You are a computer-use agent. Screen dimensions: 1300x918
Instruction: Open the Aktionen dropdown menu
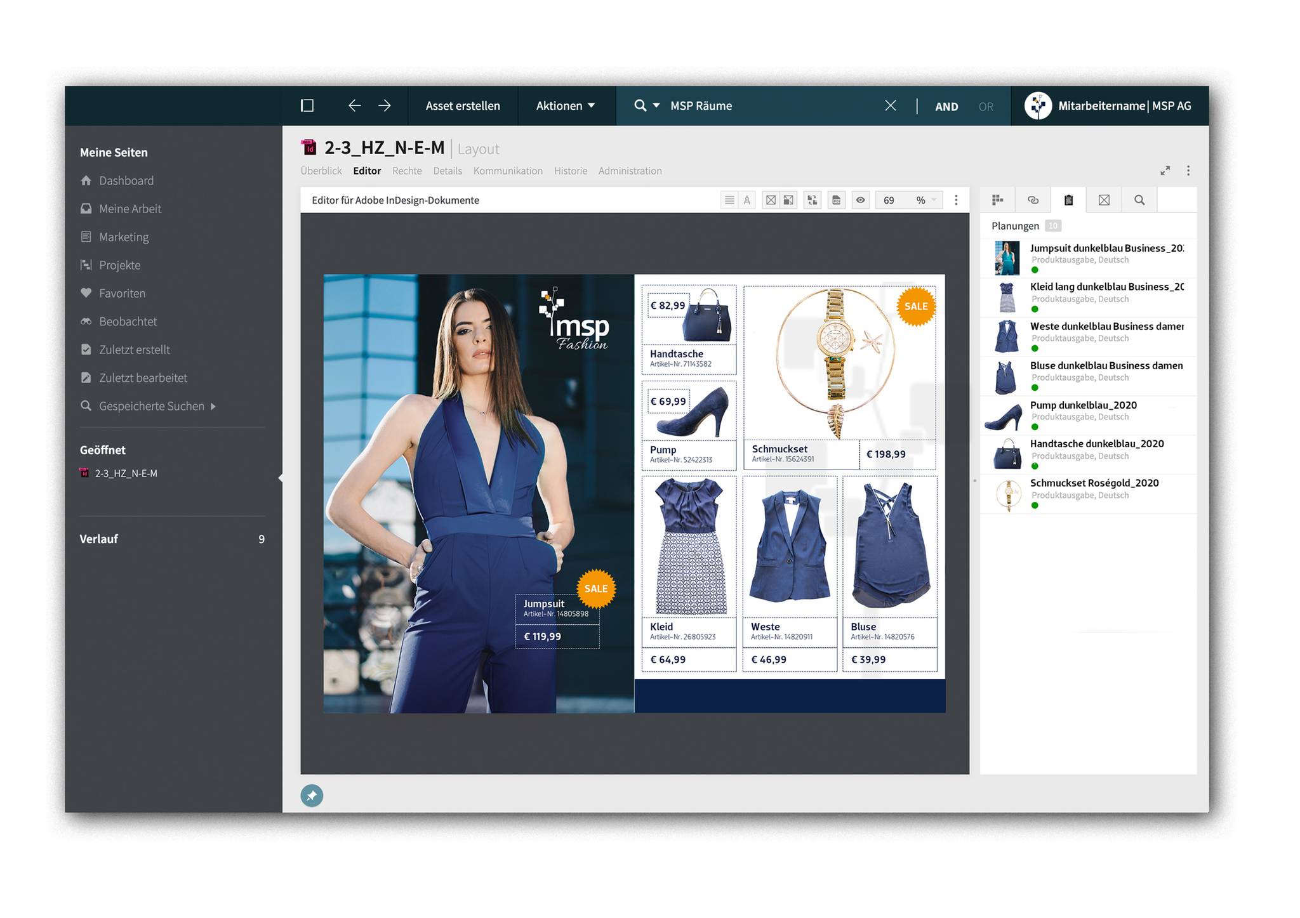coord(565,106)
